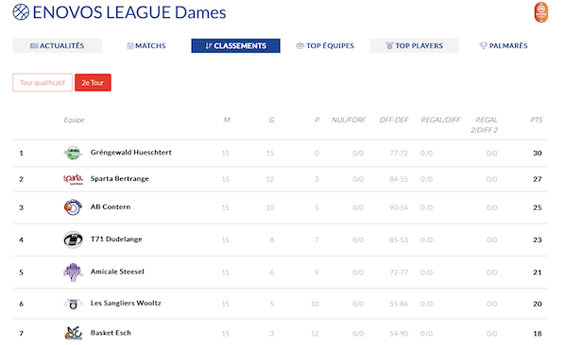The height and width of the screenshot is (345, 567).
Task: Click the 90-54 OFF-DEF value
Action: (x=399, y=207)
